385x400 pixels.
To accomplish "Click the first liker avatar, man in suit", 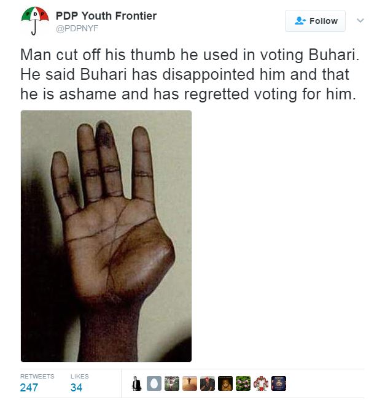I will pos(137,383).
